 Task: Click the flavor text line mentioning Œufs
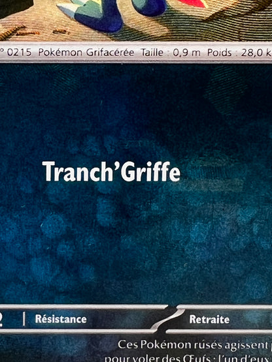coord(188,358)
